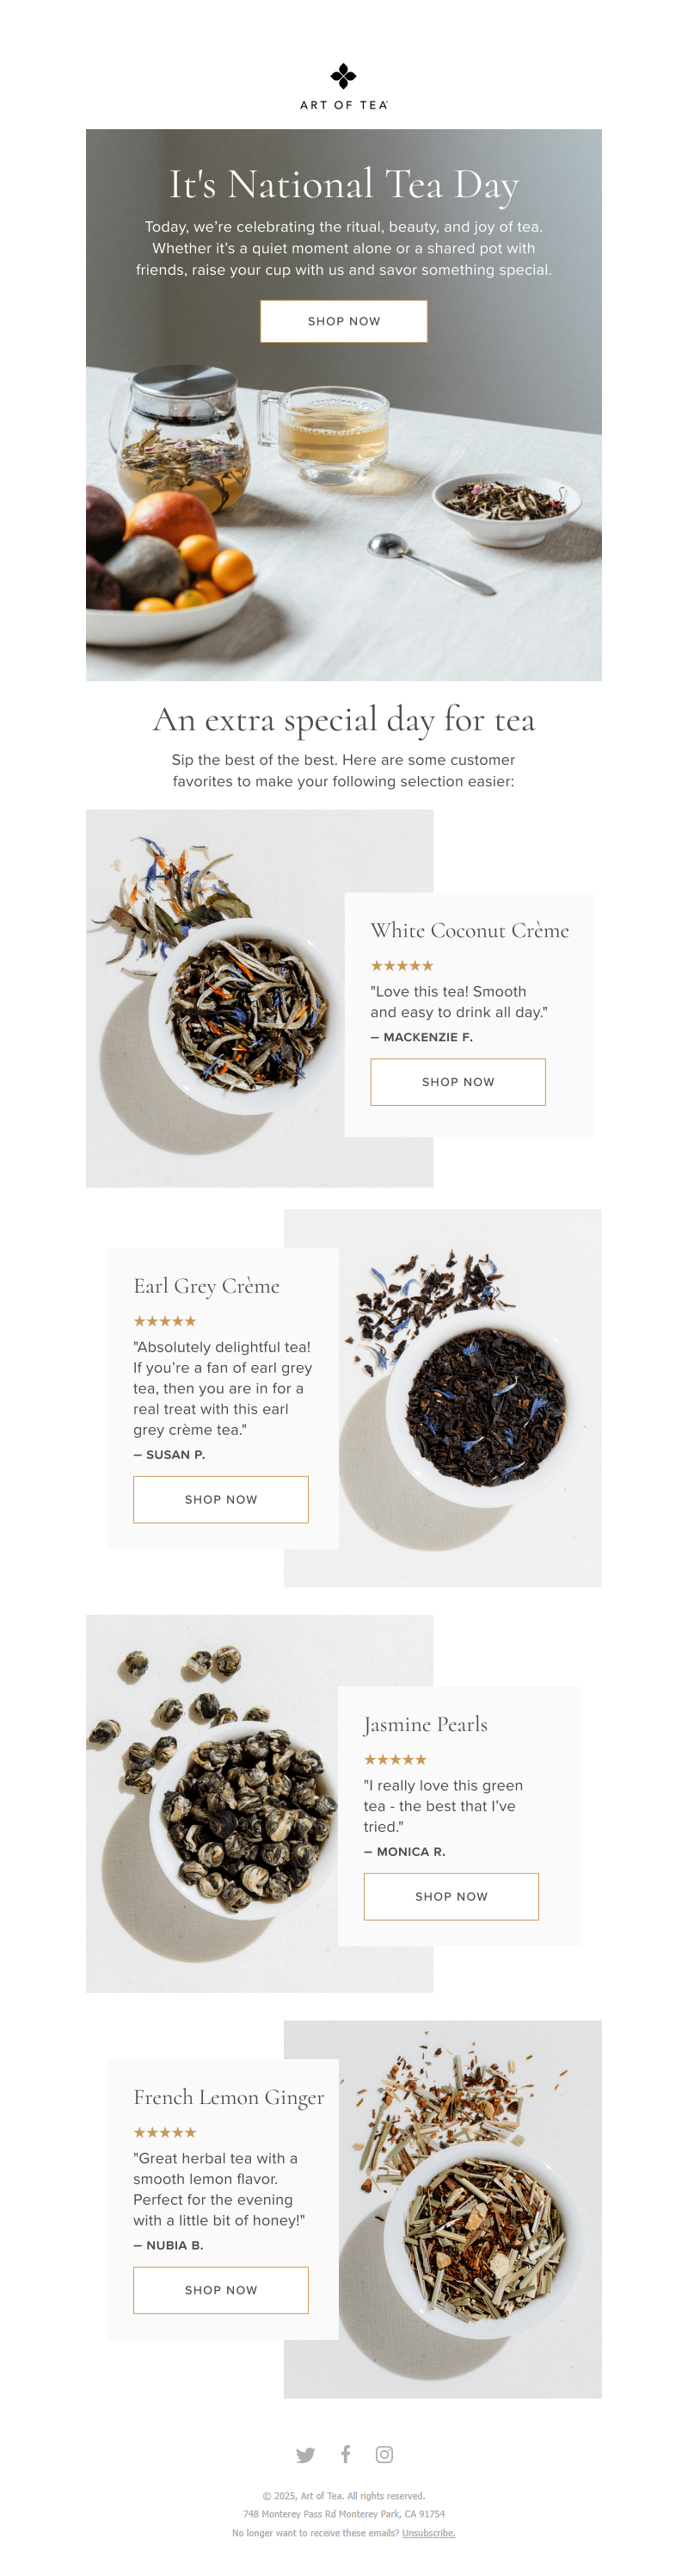Viewport: 688px width, 2576px height.
Task: Click the star rating for Jasmine Pearls
Action: click(395, 1760)
